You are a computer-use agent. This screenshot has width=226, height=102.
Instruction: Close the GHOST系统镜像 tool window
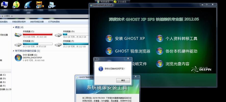tap(135, 77)
